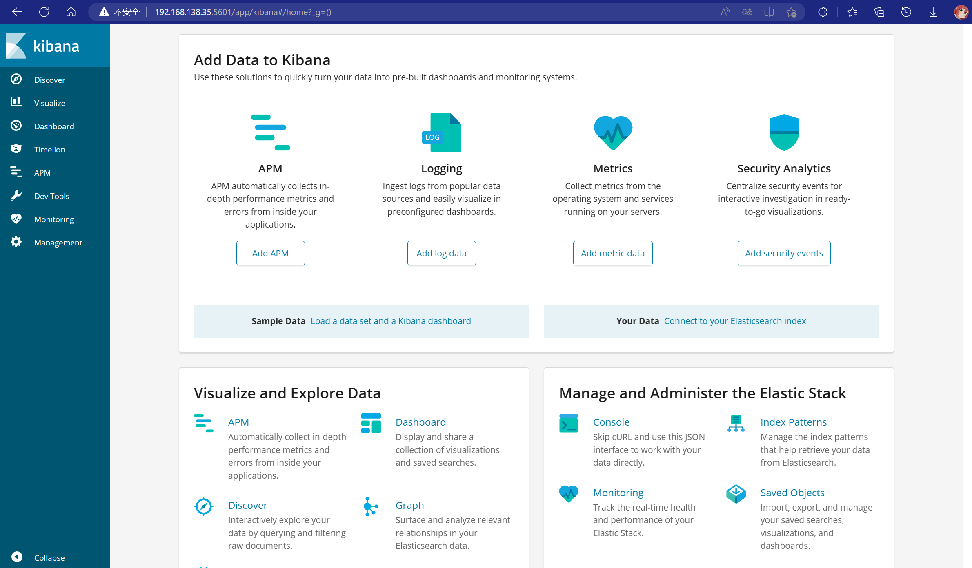This screenshot has width=972, height=568.
Task: Follow Load a data set and Kibana dashboard link
Action: [x=390, y=321]
